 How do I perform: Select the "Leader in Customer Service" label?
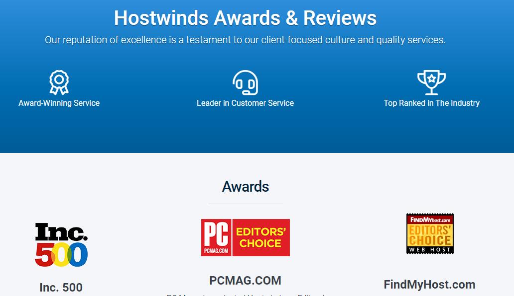tap(245, 103)
